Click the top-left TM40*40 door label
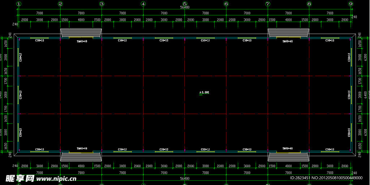This screenshot has width=370, height=185. click(x=81, y=41)
